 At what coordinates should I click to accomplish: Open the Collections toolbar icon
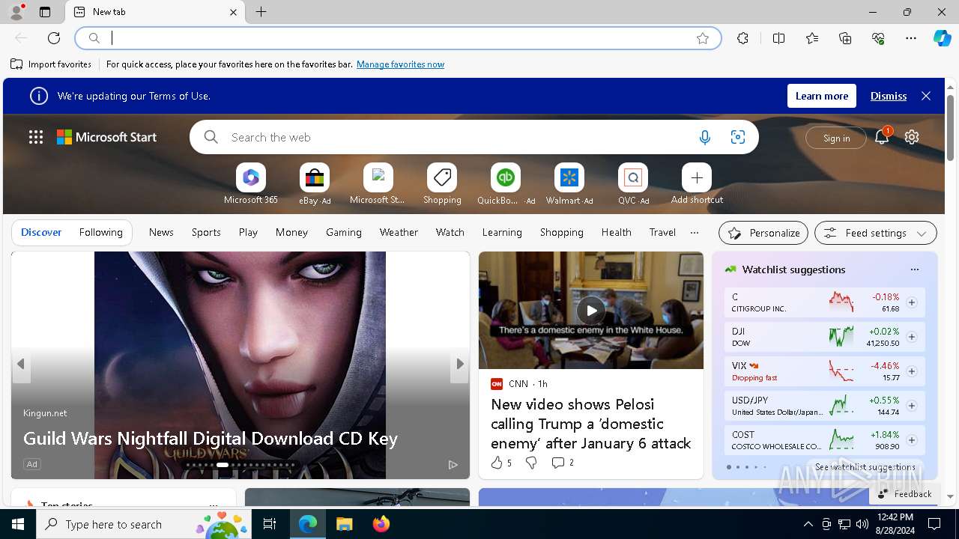[845, 38]
